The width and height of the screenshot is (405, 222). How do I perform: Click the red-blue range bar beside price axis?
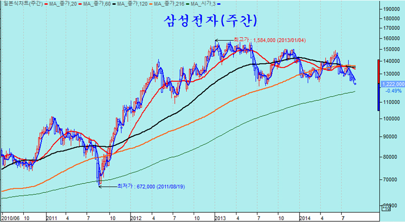click(x=379, y=85)
